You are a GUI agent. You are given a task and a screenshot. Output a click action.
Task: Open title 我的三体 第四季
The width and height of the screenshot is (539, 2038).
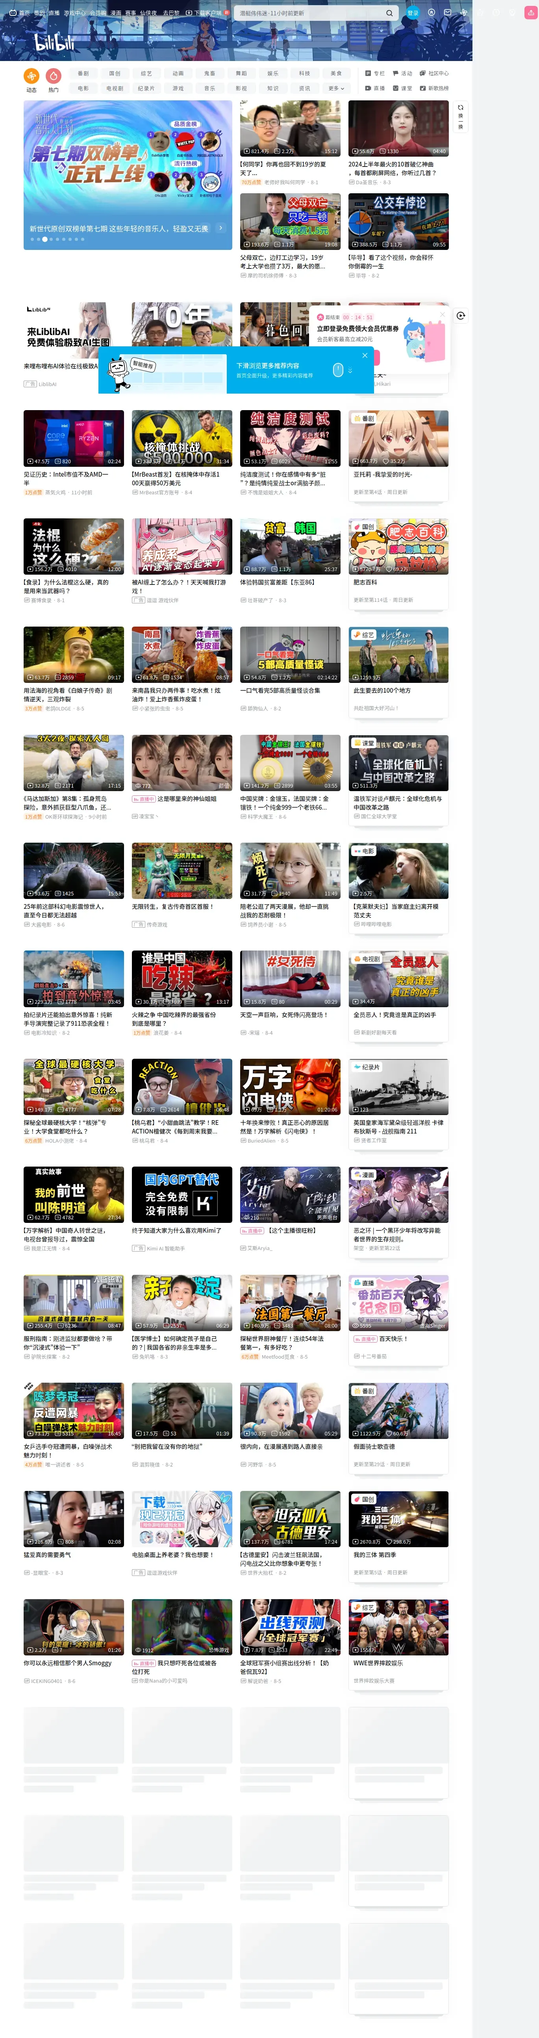pyautogui.click(x=374, y=1555)
